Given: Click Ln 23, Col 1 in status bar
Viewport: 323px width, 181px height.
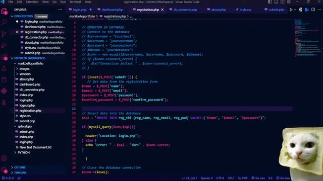Looking at the screenshot, I should 189,178.
